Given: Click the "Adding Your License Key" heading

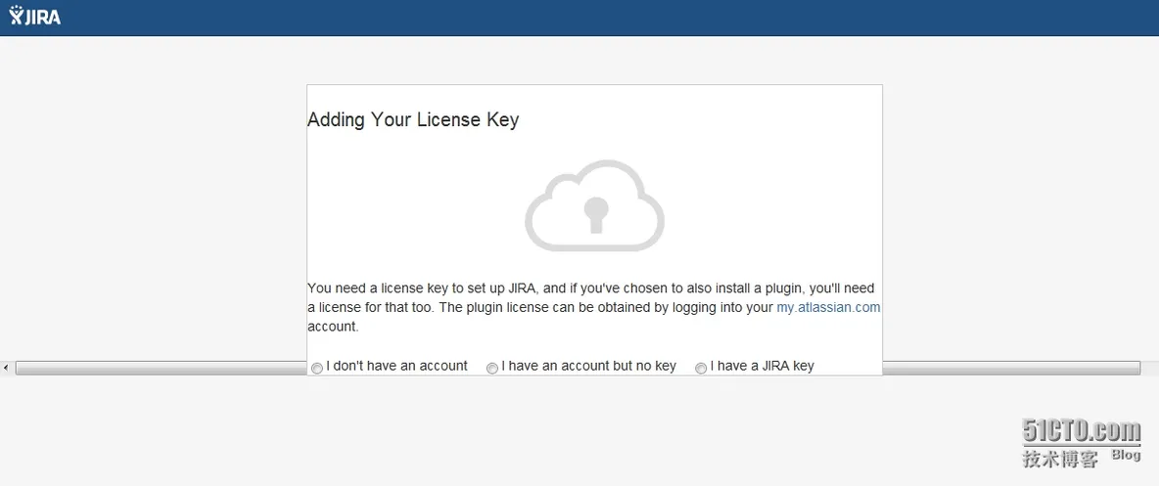Looking at the screenshot, I should pos(413,119).
